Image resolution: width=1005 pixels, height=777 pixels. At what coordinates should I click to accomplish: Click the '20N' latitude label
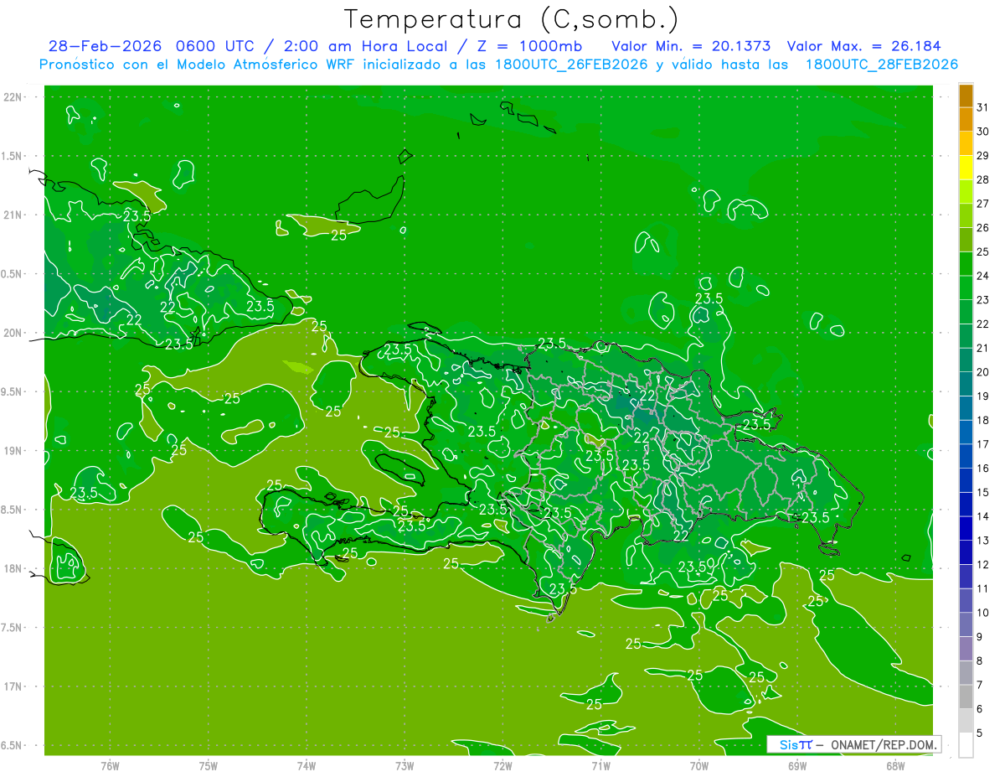pyautogui.click(x=13, y=333)
